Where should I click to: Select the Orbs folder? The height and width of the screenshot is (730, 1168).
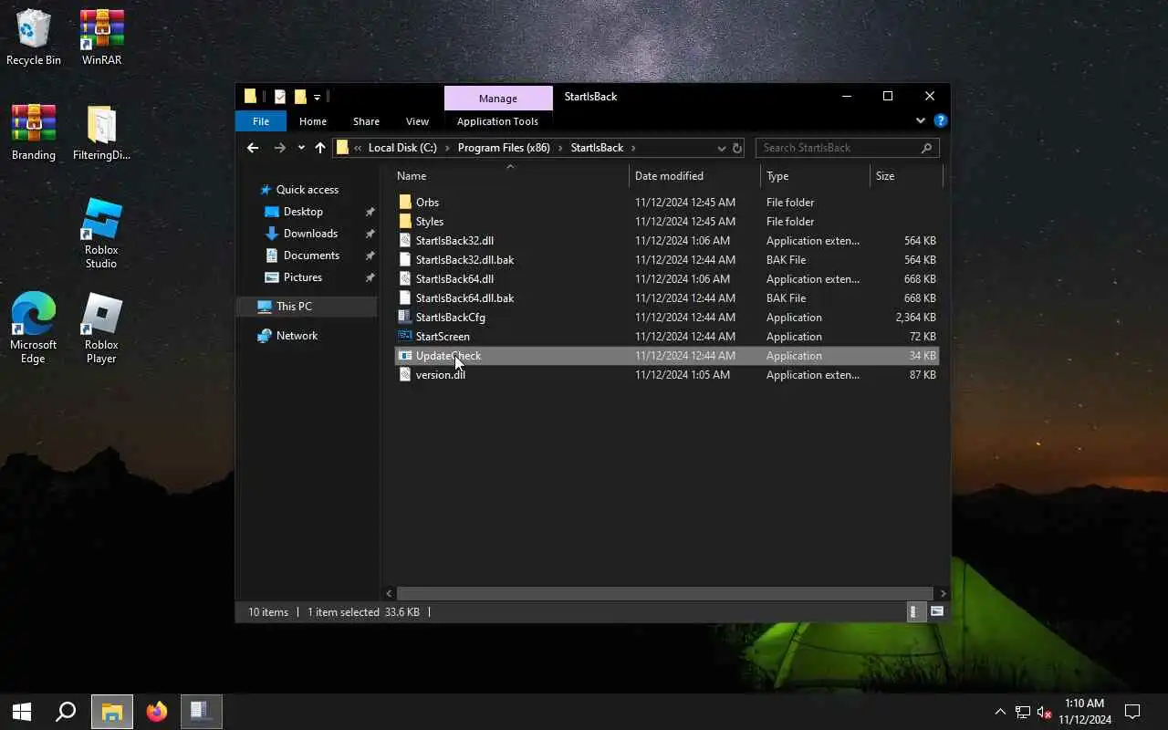(x=667, y=203)
